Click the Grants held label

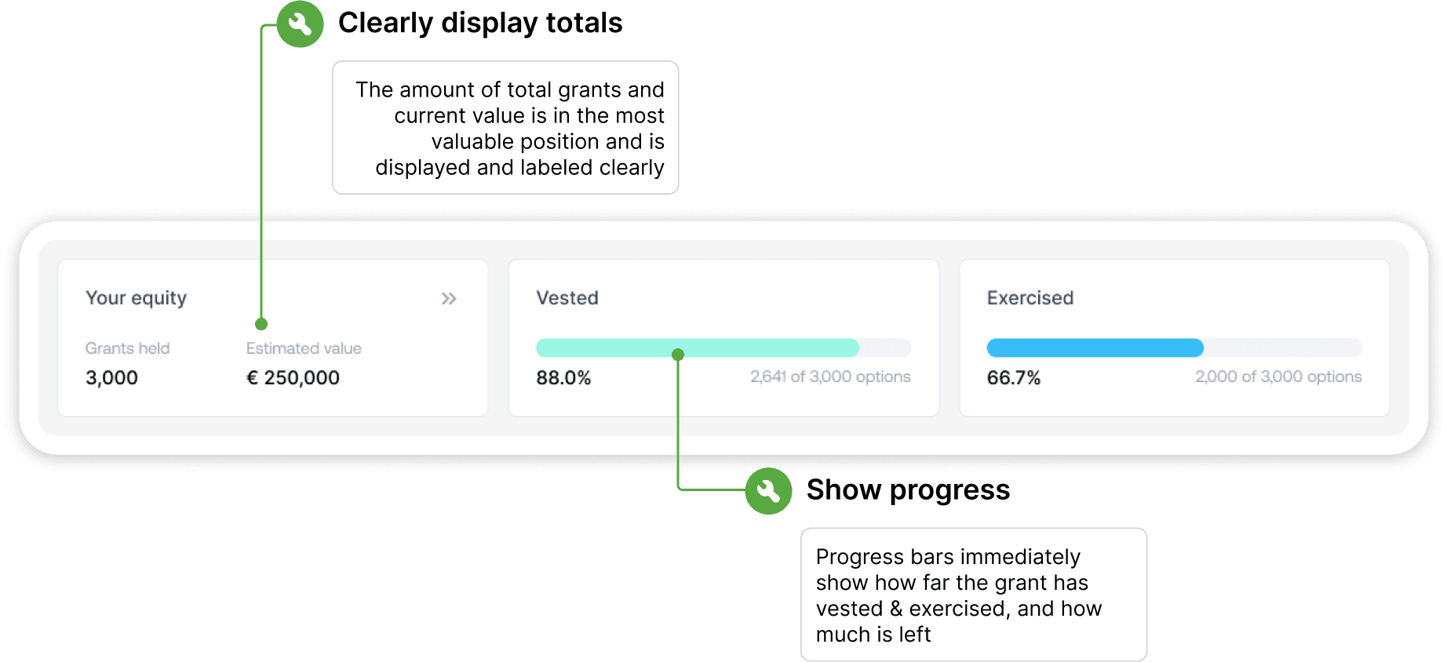(127, 348)
